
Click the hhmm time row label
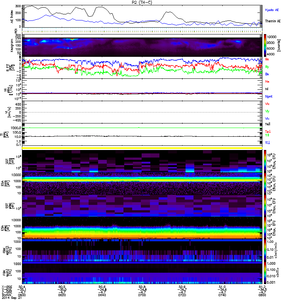(x=6, y=295)
